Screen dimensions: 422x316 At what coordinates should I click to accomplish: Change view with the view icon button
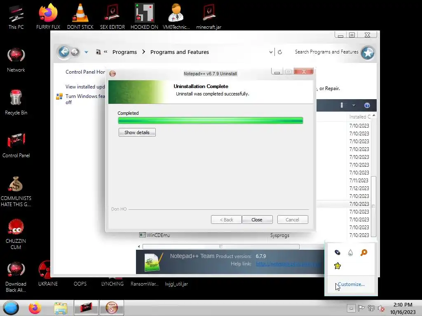(x=343, y=105)
